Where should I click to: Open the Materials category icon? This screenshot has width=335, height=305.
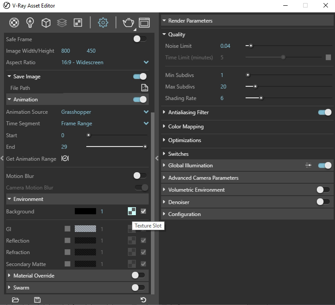point(14,23)
